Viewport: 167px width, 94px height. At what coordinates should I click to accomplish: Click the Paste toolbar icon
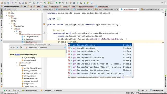[x=26, y=3]
